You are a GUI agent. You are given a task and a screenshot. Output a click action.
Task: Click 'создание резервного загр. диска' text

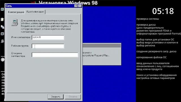pos(156,51)
